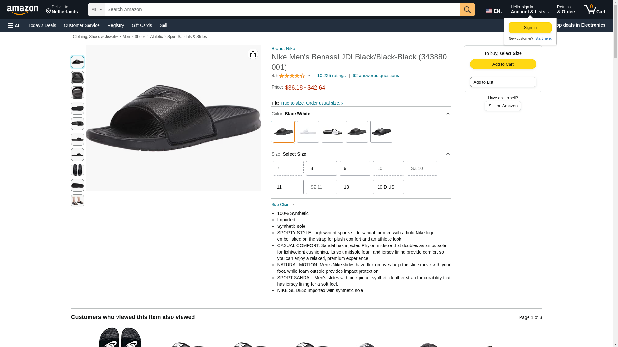
Task: Expand the Size Chart
Action: tap(283, 205)
